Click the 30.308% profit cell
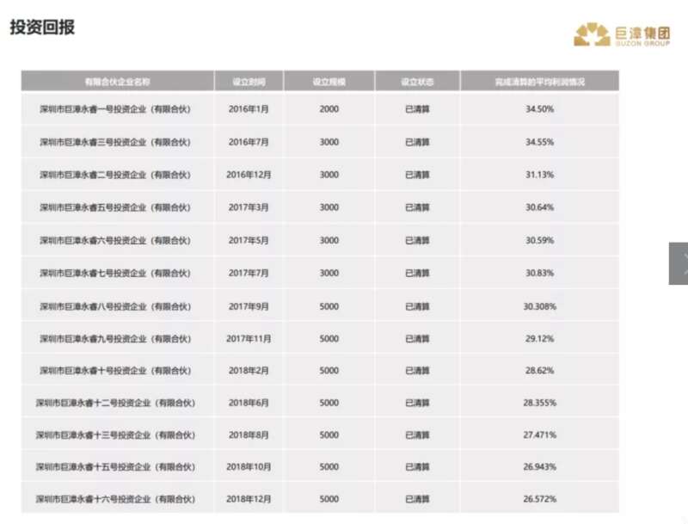The image size is (688, 524). tap(540, 306)
